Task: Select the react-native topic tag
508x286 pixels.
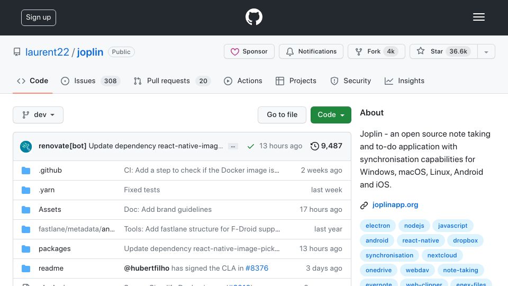Action: 421,240
